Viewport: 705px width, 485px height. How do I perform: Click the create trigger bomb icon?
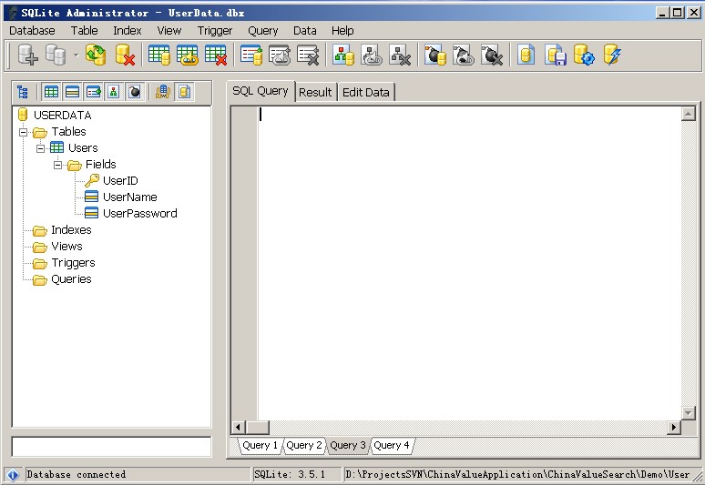435,56
